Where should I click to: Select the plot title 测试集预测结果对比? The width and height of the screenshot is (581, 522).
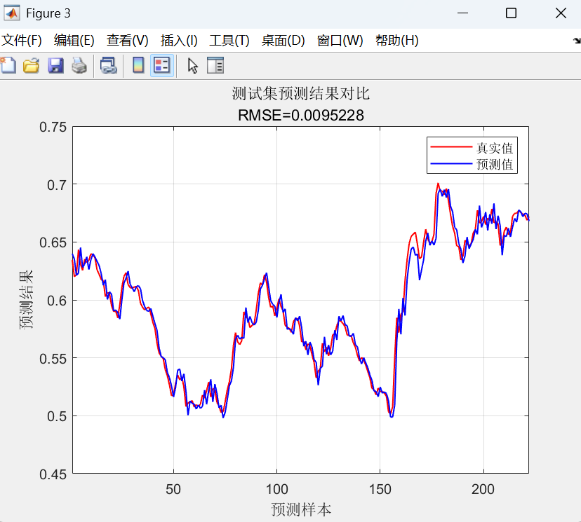click(x=301, y=94)
